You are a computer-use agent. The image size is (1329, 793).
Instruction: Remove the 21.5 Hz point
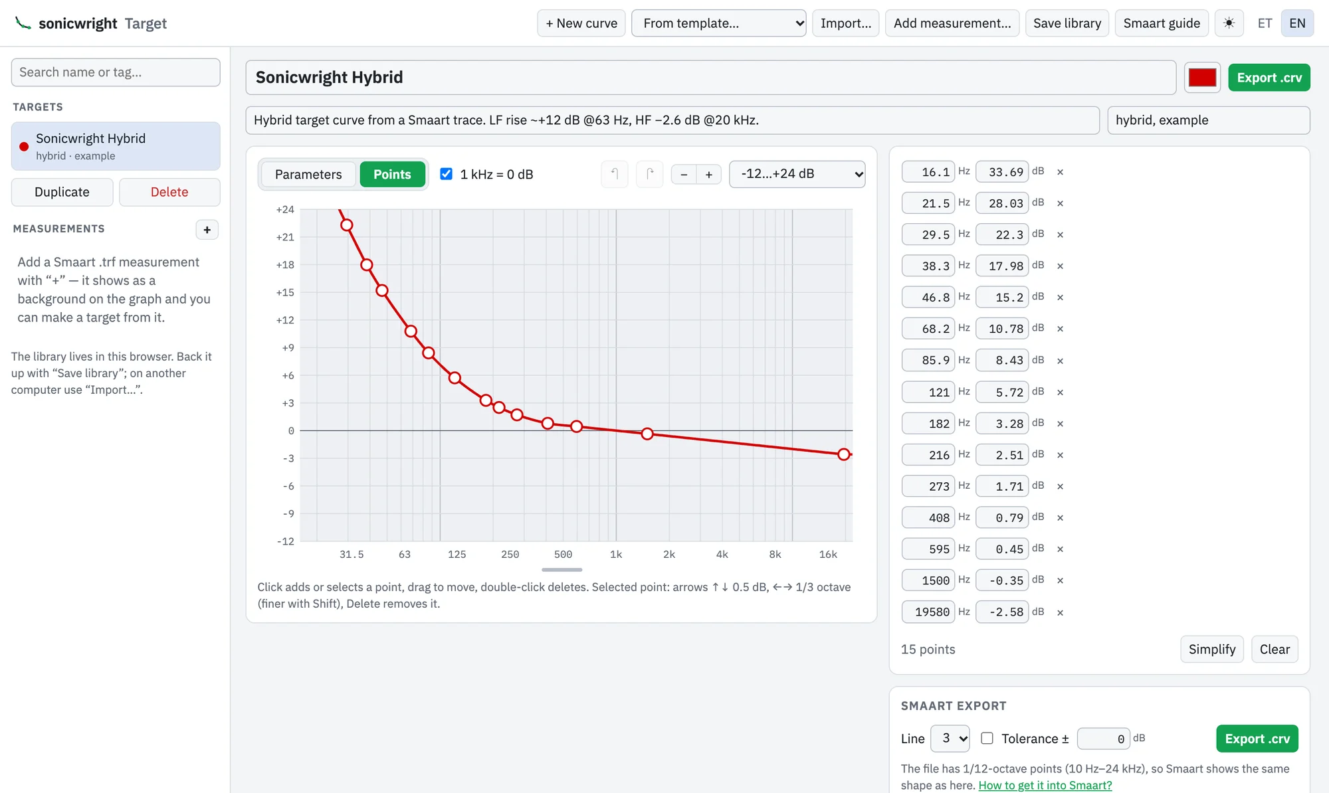point(1060,203)
